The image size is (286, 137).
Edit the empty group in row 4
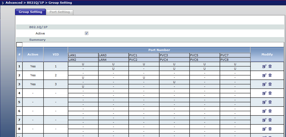coord(264,93)
